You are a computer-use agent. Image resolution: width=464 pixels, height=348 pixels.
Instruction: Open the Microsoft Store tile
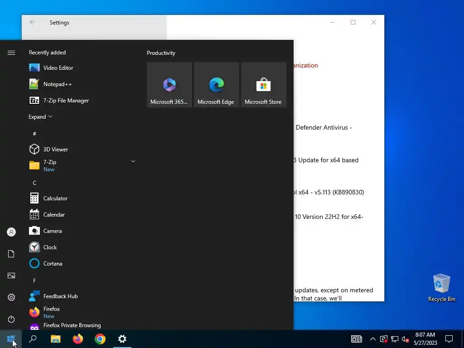(263, 85)
